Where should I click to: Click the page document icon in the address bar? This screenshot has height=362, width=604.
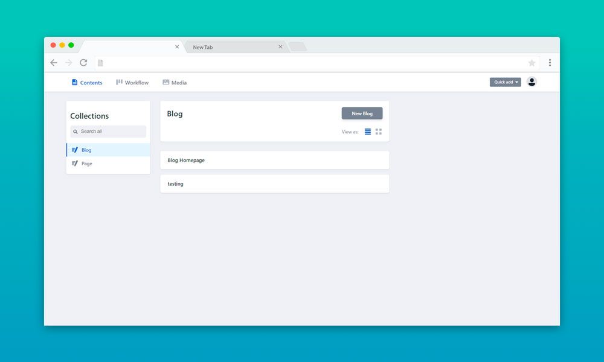pyautogui.click(x=100, y=63)
